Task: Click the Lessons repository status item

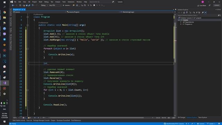Action: [x=200, y=124]
